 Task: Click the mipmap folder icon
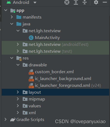(x=25, y=99)
